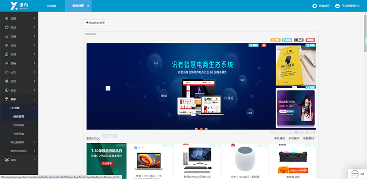
Task: Click 添加新的楼层 button
Action: click(x=95, y=22)
